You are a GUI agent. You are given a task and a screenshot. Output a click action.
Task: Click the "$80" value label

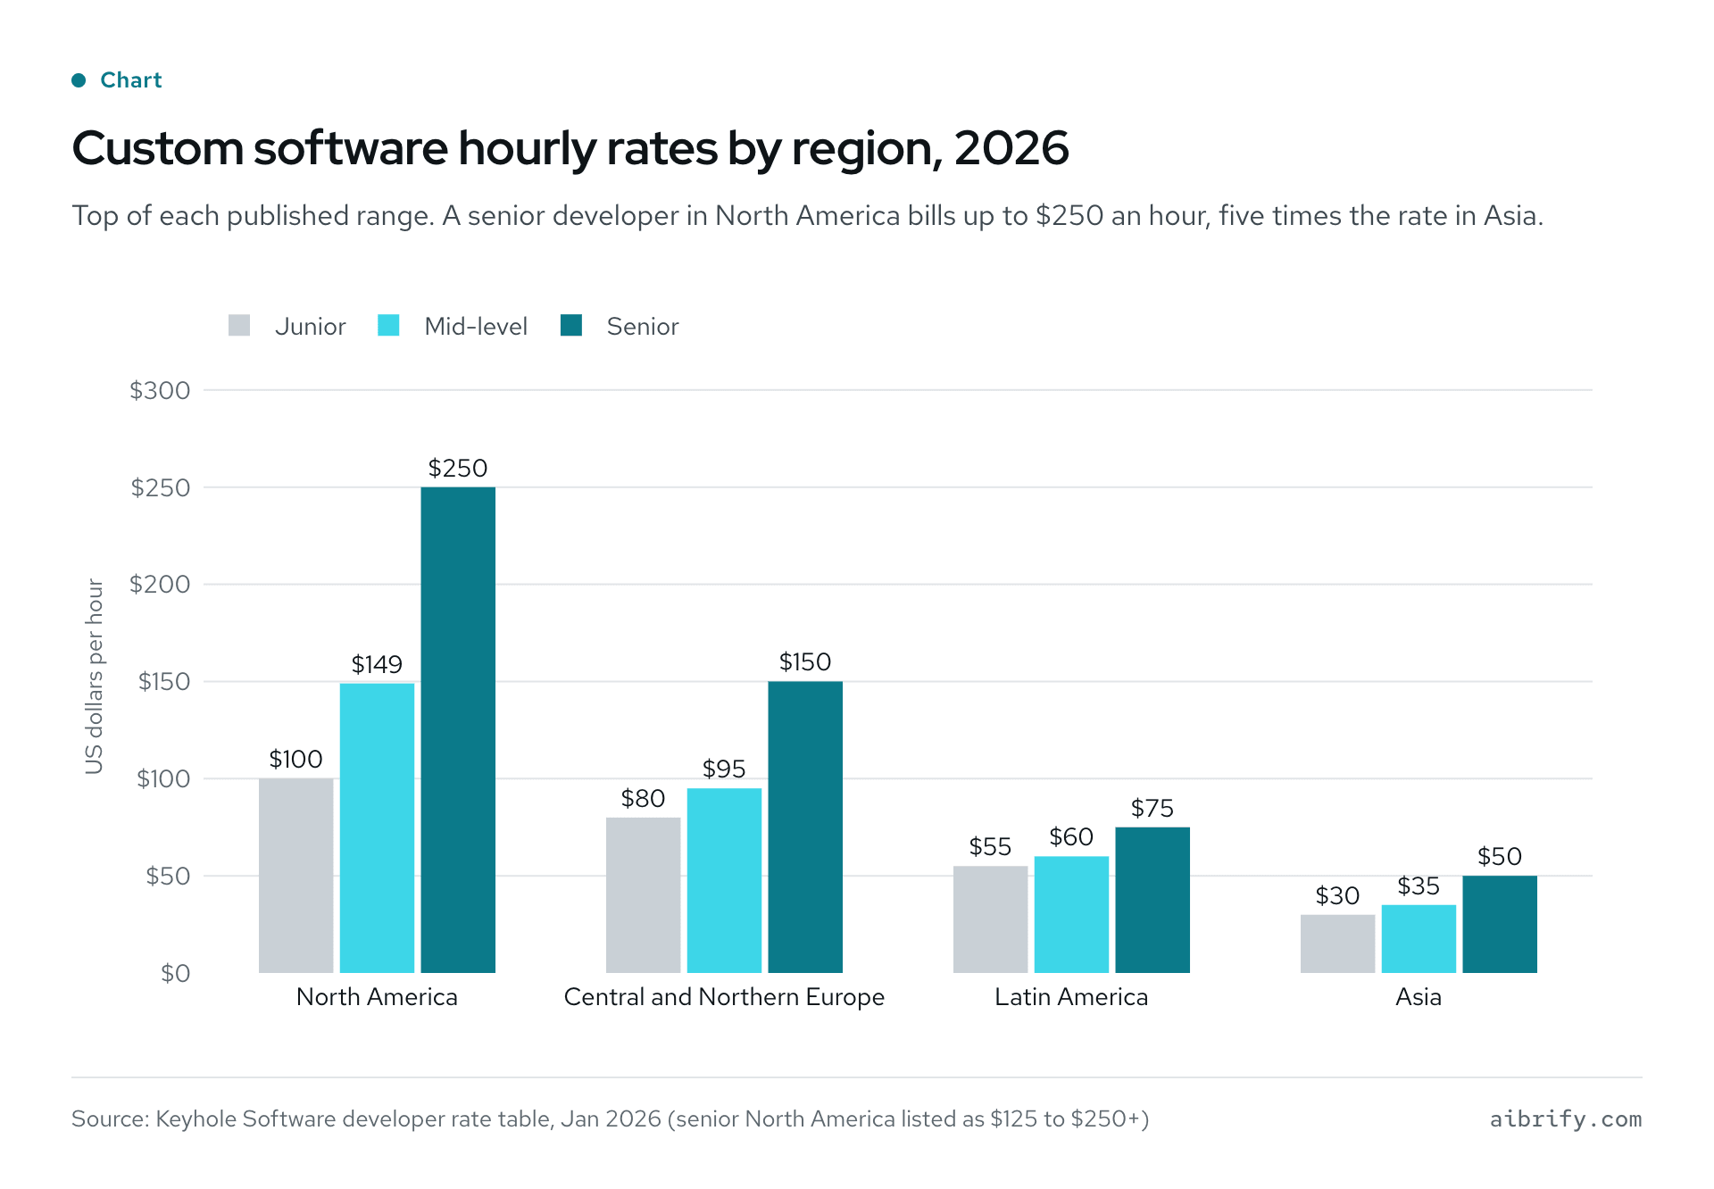(644, 798)
